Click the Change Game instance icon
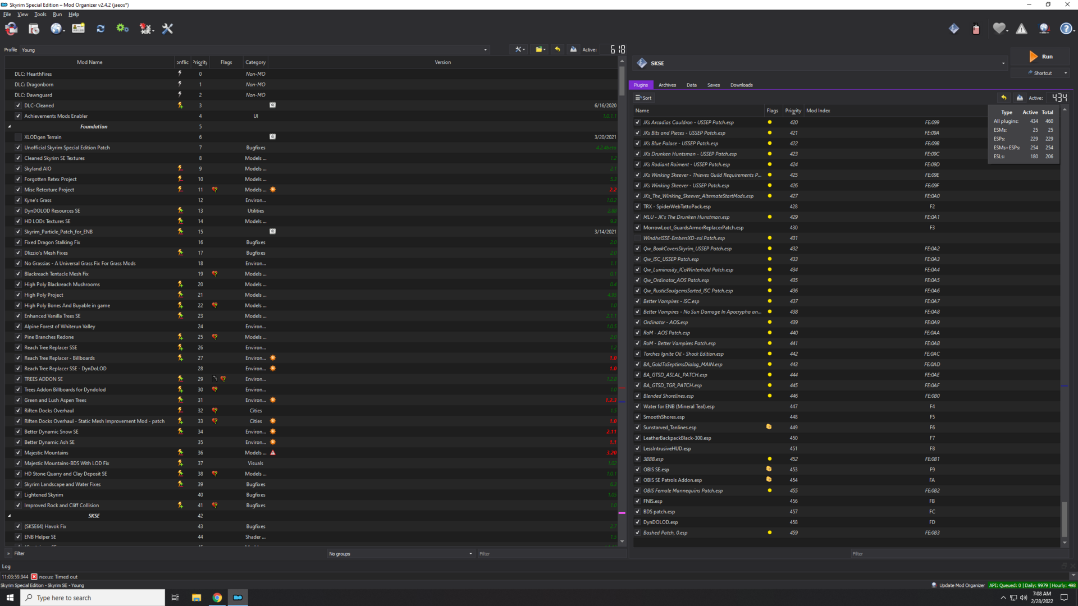Screen dimensions: 1078x606 (x=11, y=29)
